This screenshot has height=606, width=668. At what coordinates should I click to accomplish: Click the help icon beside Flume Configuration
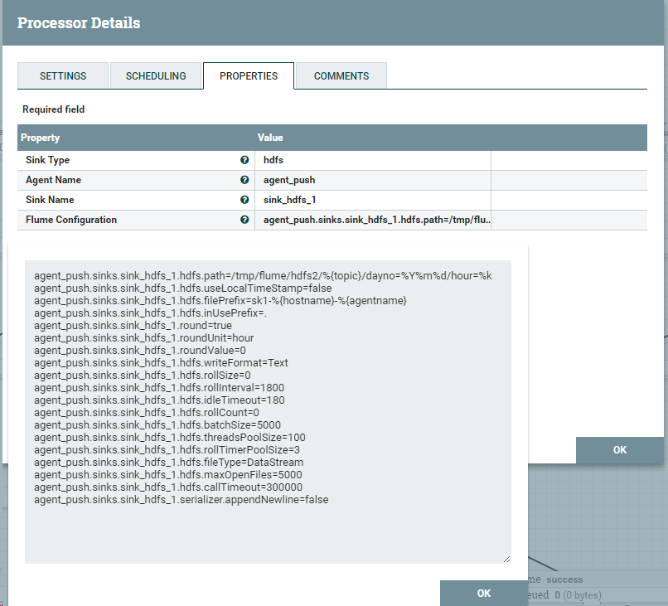[x=244, y=220]
